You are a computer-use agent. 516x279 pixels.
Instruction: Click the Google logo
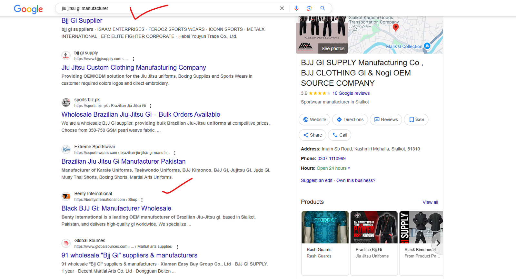tap(28, 9)
